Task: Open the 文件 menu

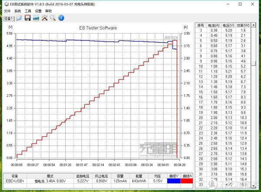Action: [x=7, y=10]
